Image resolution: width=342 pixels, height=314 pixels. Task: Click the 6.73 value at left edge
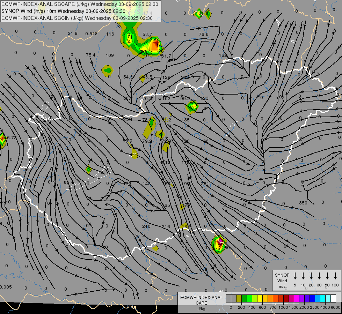pos(11,137)
